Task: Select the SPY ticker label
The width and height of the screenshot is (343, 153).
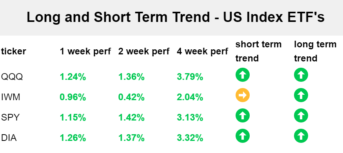Action: coord(11,118)
